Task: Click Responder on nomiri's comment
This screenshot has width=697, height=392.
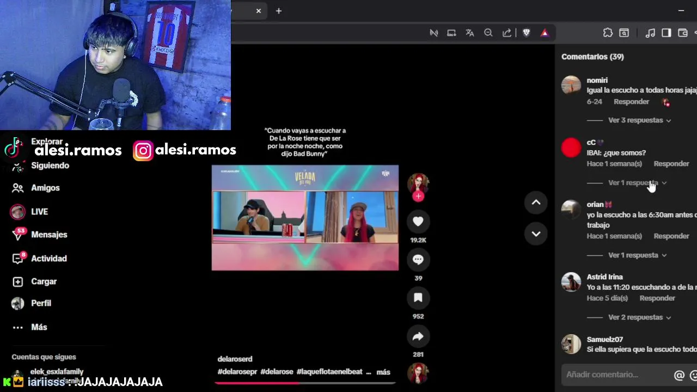Action: [631, 102]
